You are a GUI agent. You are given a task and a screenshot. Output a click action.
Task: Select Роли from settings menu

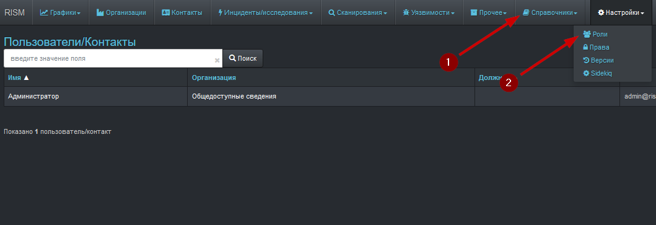595,34
